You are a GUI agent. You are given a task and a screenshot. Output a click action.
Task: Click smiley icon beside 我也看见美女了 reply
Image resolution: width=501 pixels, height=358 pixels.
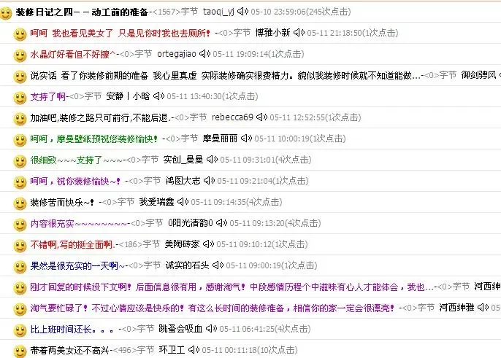point(20,34)
